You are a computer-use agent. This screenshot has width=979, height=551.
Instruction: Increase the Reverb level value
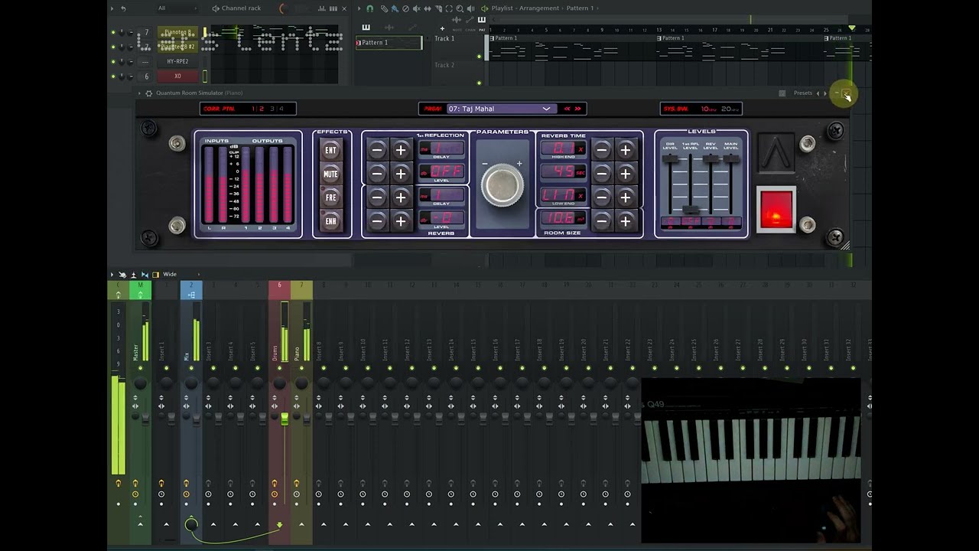[x=401, y=221]
